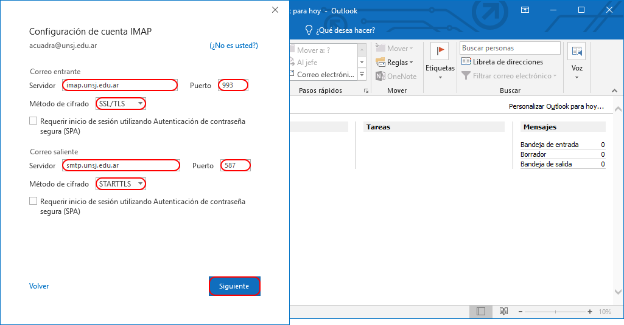The height and width of the screenshot is (325, 624).
Task: Click the zoom in plus button
Action: tap(590, 312)
